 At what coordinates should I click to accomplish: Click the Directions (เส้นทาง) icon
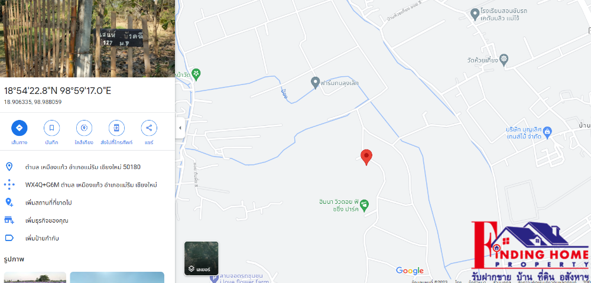(20, 128)
